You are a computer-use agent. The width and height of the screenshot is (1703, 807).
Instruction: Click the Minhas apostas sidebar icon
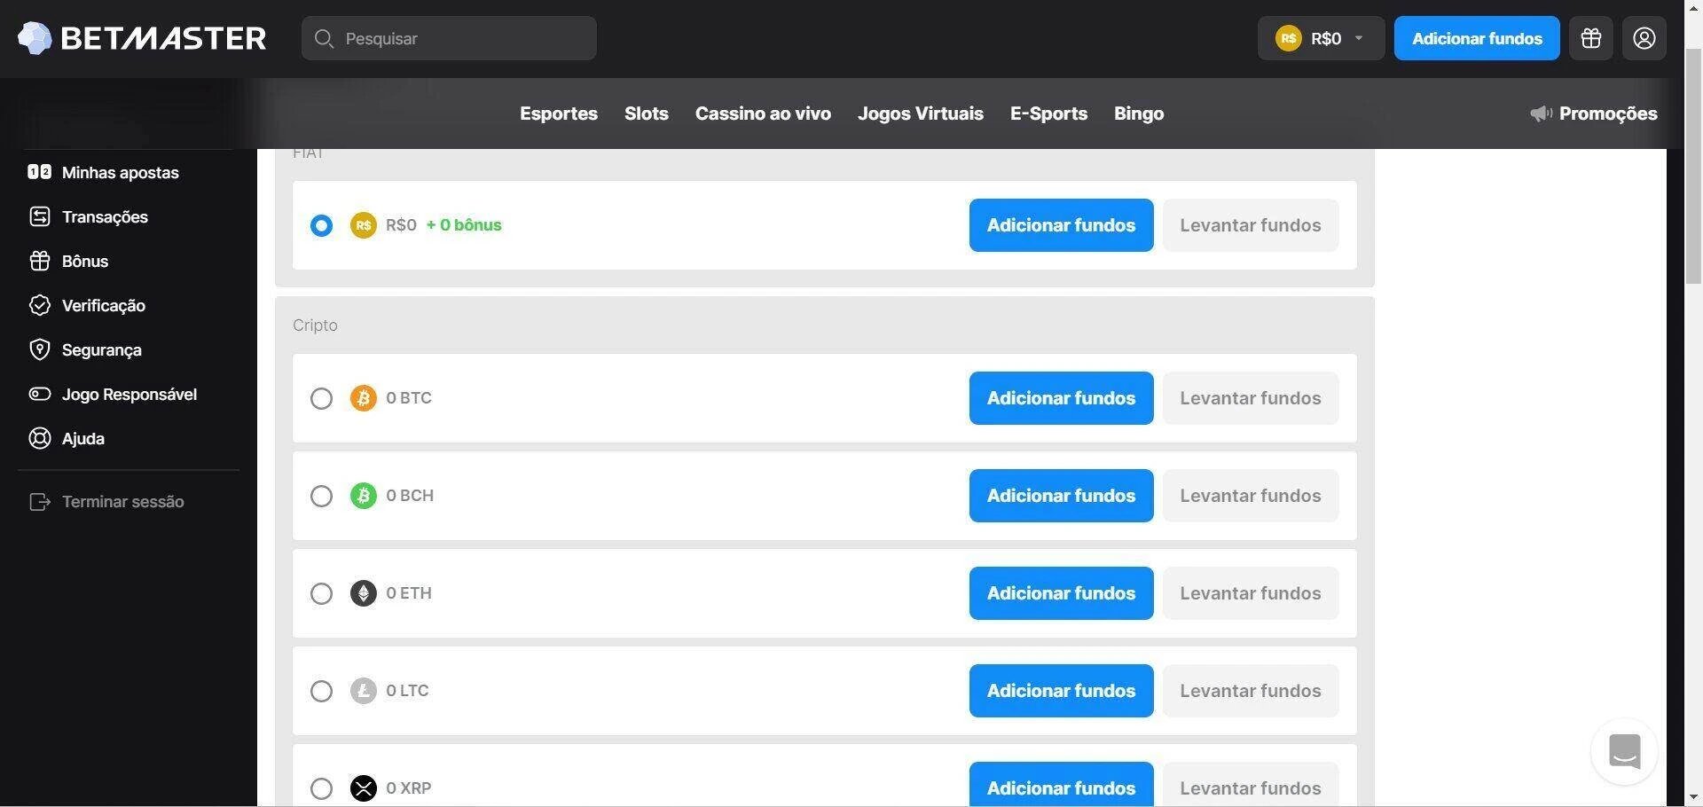(39, 172)
